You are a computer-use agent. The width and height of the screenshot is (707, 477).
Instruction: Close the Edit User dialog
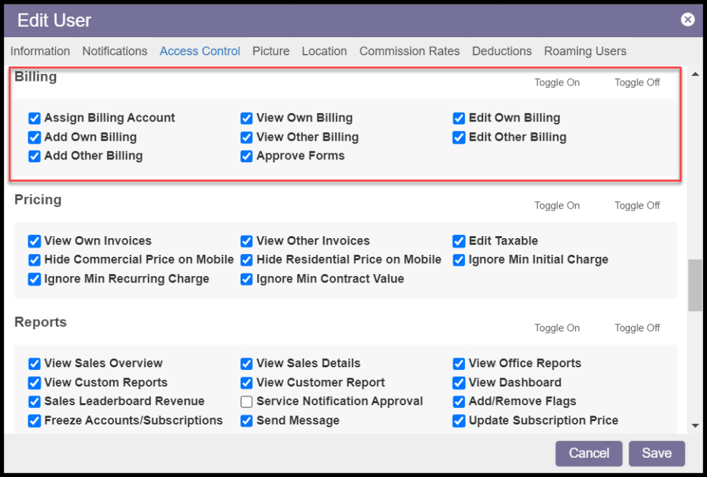(687, 19)
